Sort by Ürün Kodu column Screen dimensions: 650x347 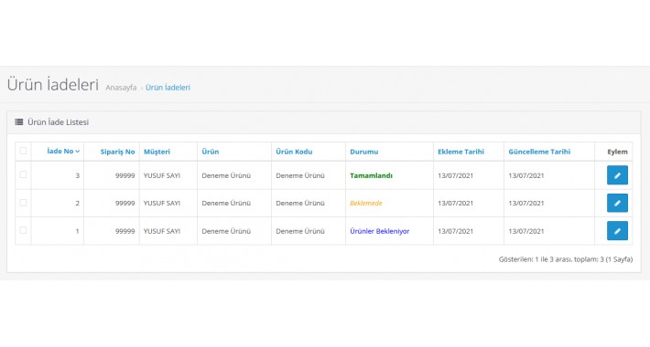pyautogui.click(x=294, y=152)
